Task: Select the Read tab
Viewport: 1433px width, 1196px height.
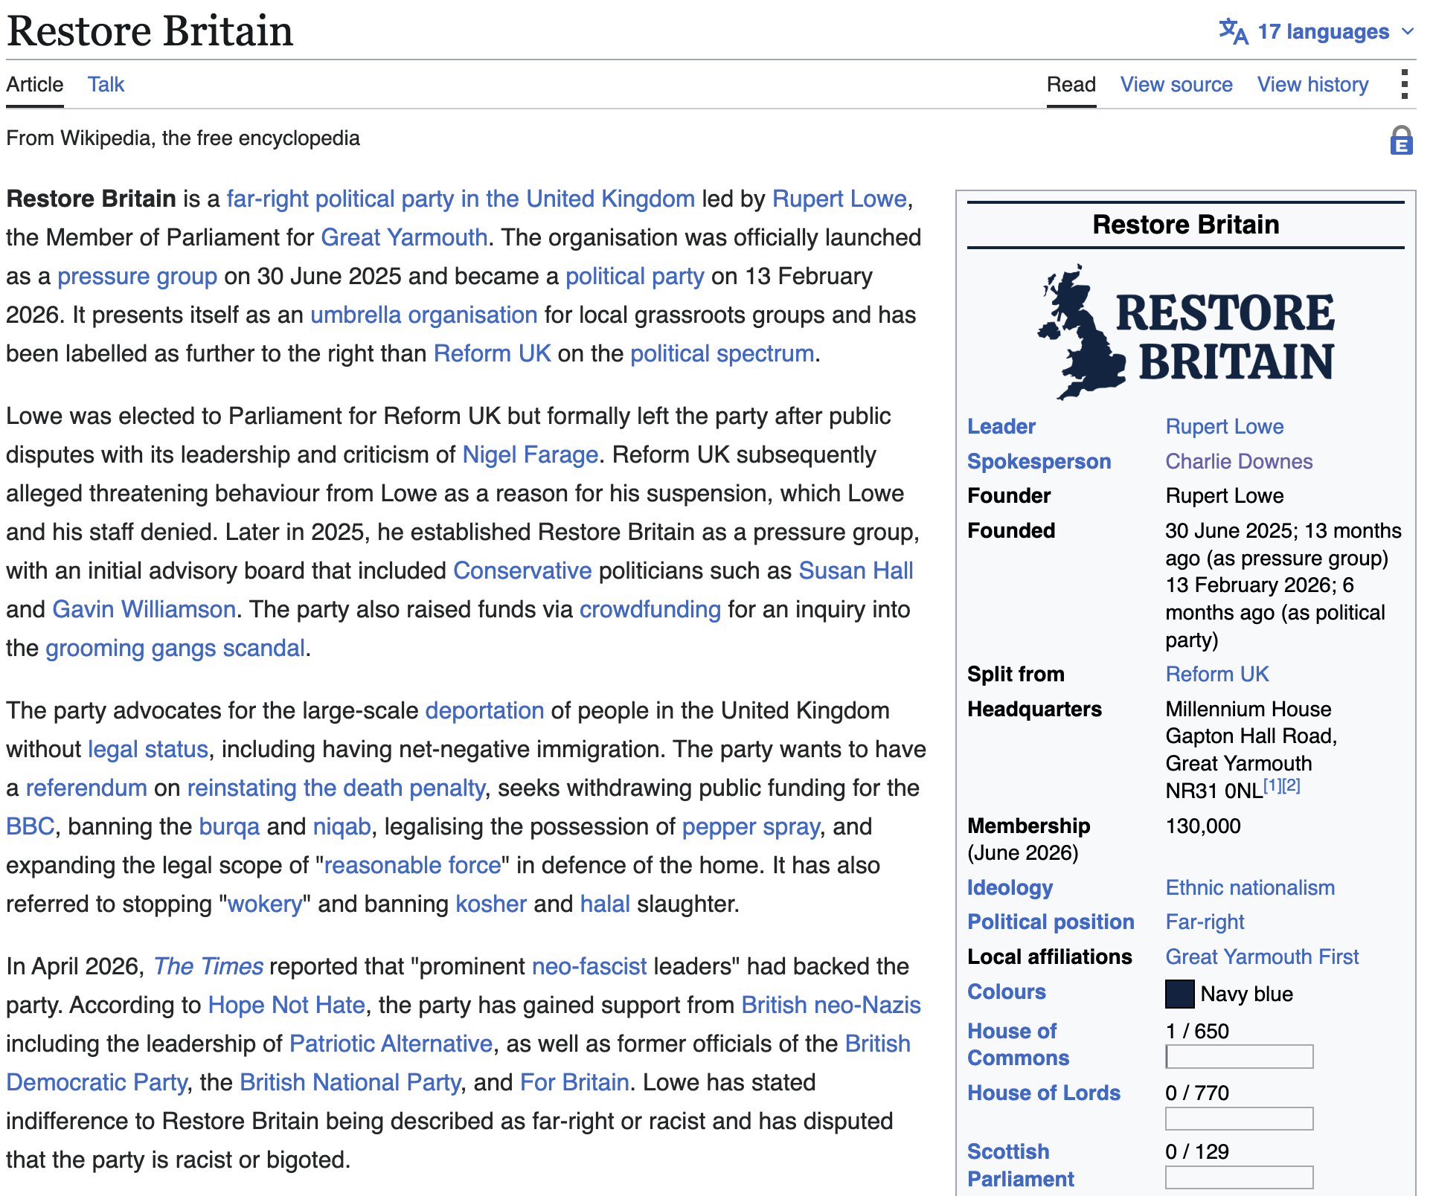Action: [x=1071, y=85]
